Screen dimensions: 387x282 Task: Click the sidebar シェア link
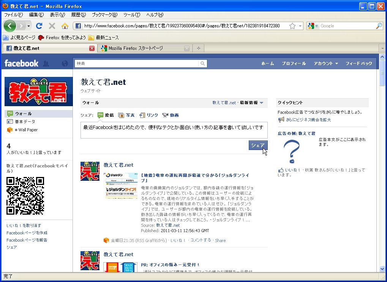pos(12,247)
